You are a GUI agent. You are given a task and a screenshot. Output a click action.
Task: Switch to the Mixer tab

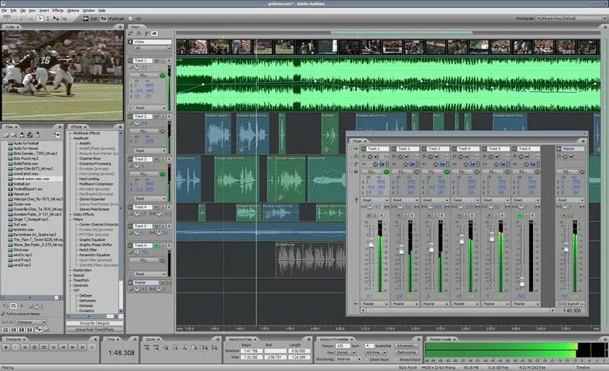[358, 141]
